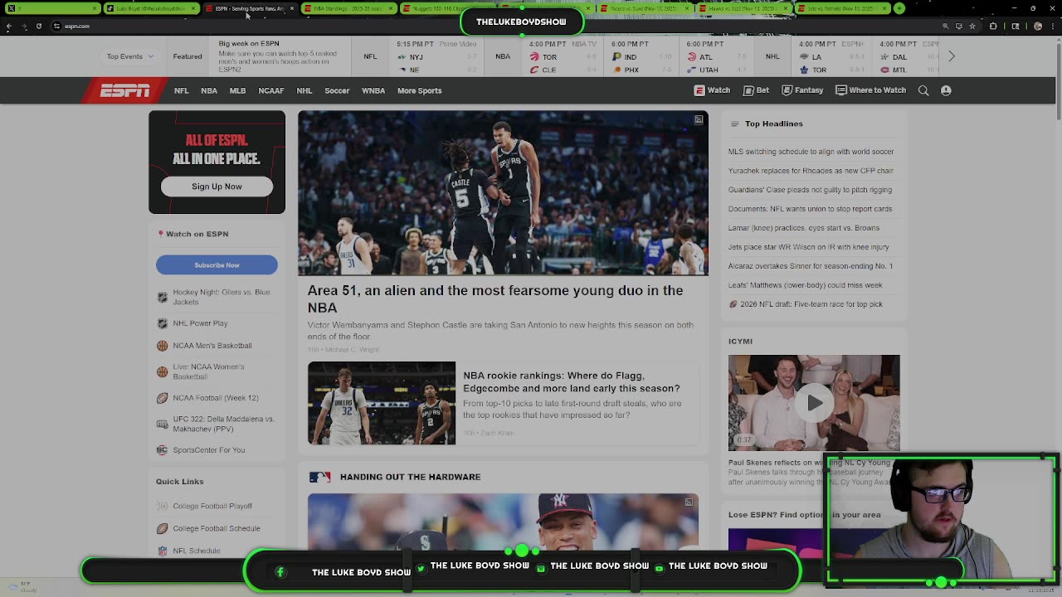Open the rookie rankings thumbnail image
1062x597 pixels.
382,403
